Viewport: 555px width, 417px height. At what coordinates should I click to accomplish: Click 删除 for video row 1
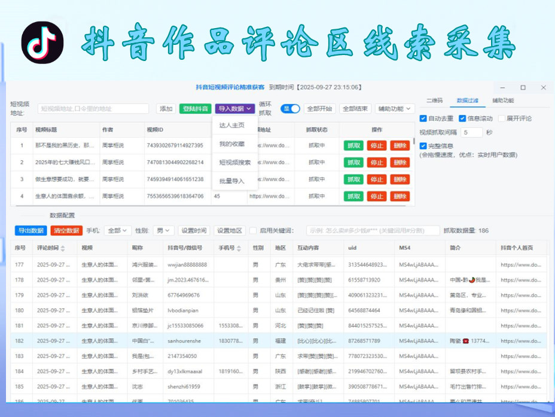400,145
